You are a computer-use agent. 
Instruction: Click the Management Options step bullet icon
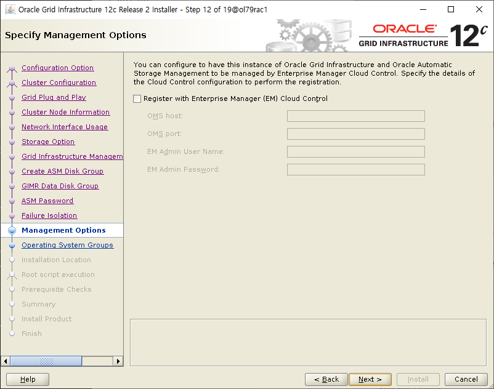[x=12, y=230]
